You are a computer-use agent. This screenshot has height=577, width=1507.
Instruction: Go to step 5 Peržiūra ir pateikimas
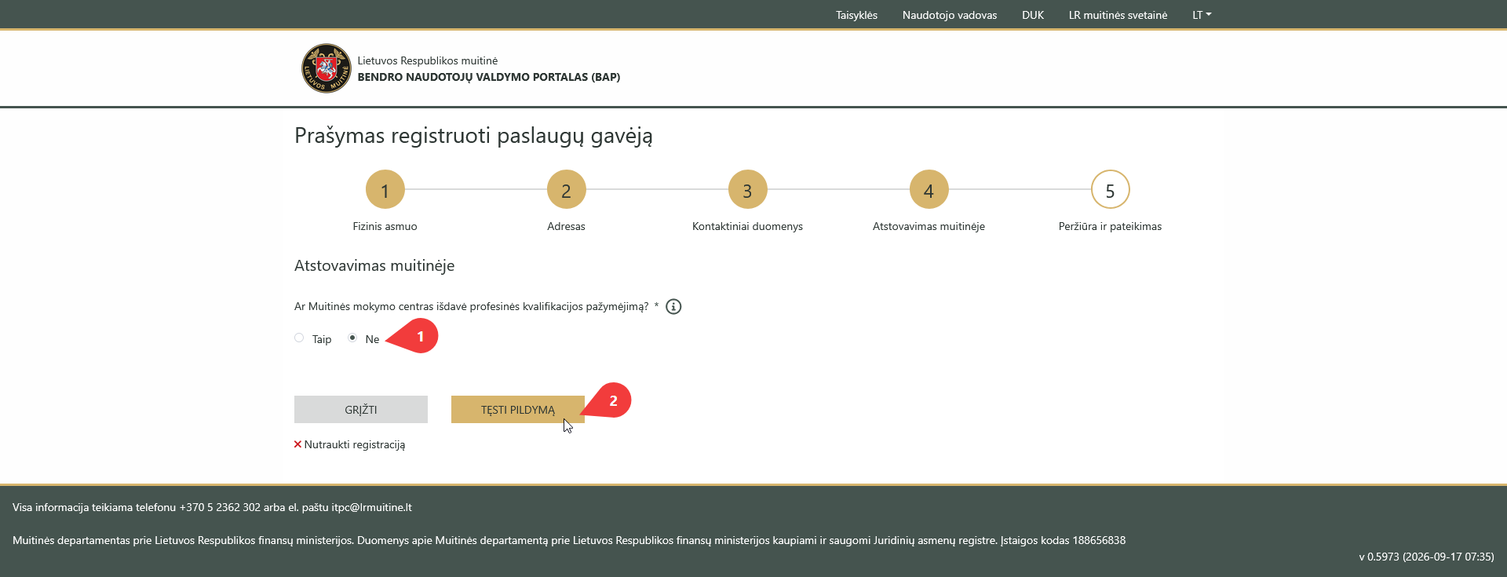[x=1110, y=189]
